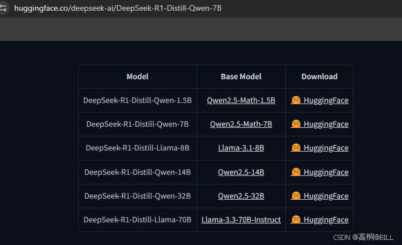Open HuggingFace download for DeepSeek-R1-Distill-Qwen-14B

click(x=319, y=172)
